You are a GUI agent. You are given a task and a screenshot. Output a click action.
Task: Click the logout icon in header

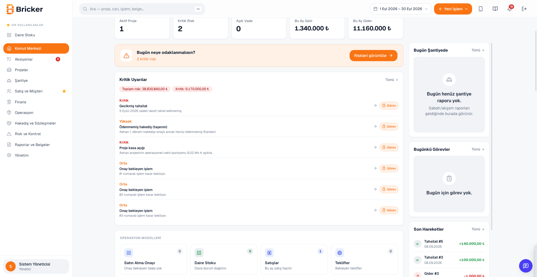click(524, 9)
